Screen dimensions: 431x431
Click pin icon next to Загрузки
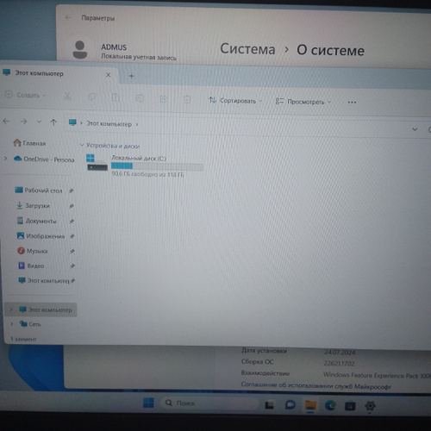(x=72, y=206)
